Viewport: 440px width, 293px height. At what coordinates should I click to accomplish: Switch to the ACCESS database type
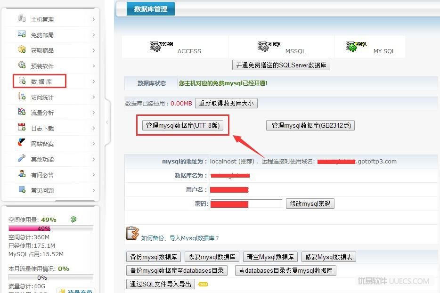tap(189, 51)
